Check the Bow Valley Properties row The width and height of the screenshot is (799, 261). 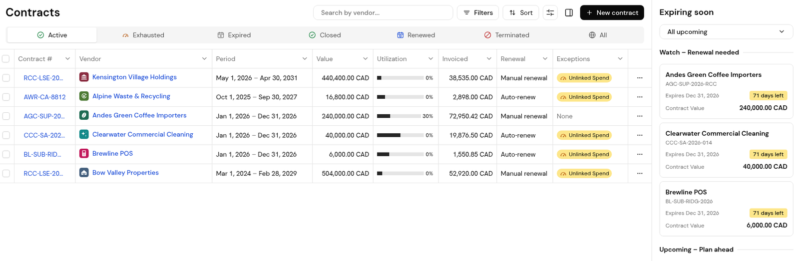(6, 173)
